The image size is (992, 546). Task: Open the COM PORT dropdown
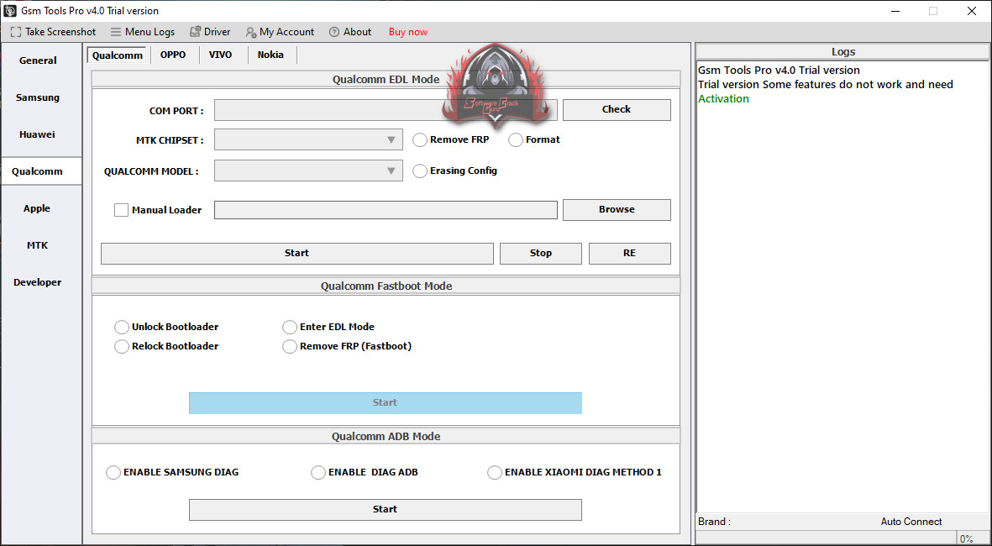[x=386, y=109]
